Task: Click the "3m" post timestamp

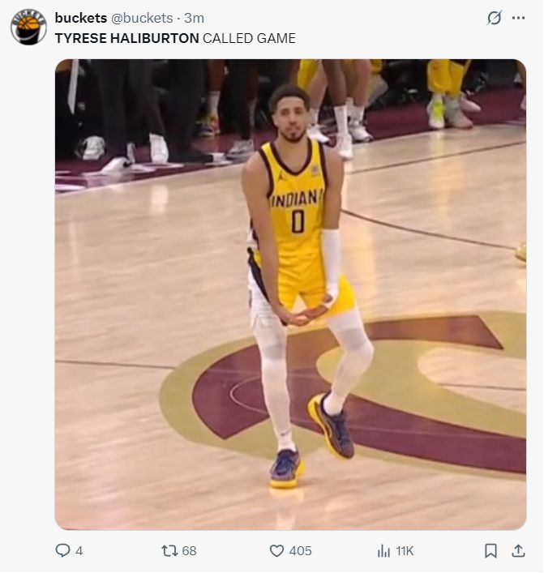Action: click(195, 18)
